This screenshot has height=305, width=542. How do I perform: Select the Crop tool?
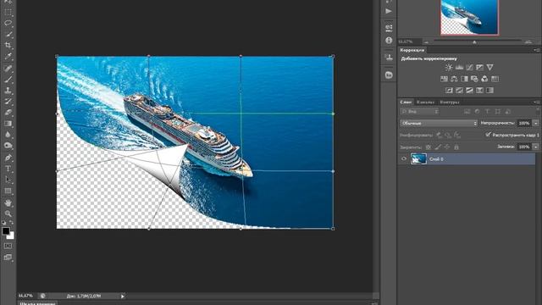click(8, 45)
